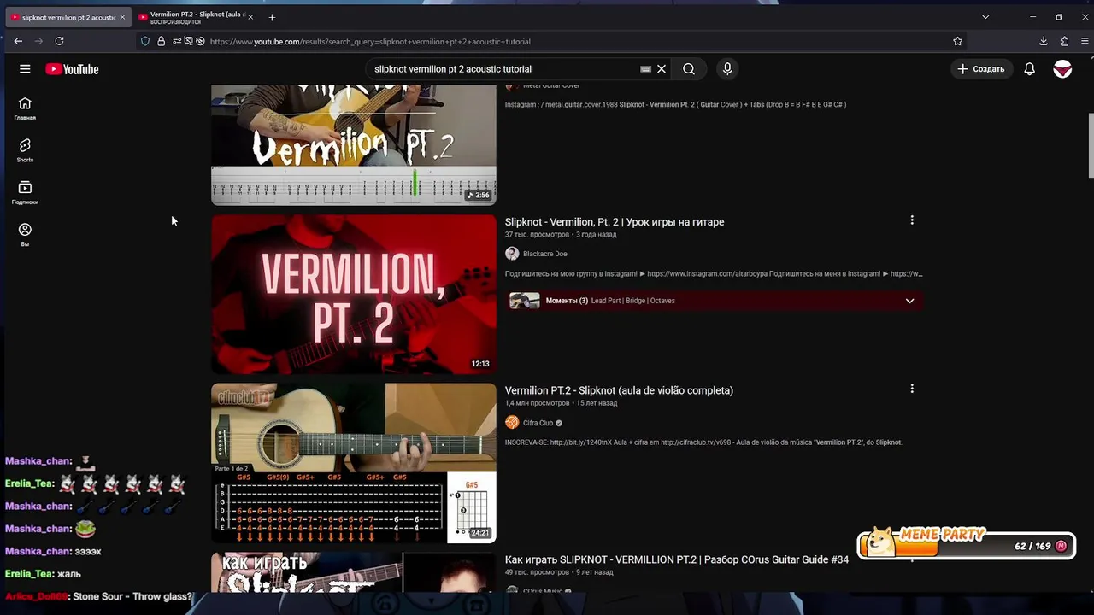The width and height of the screenshot is (1094, 615).
Task: Open the Cifra Club channel name
Action: point(538,423)
